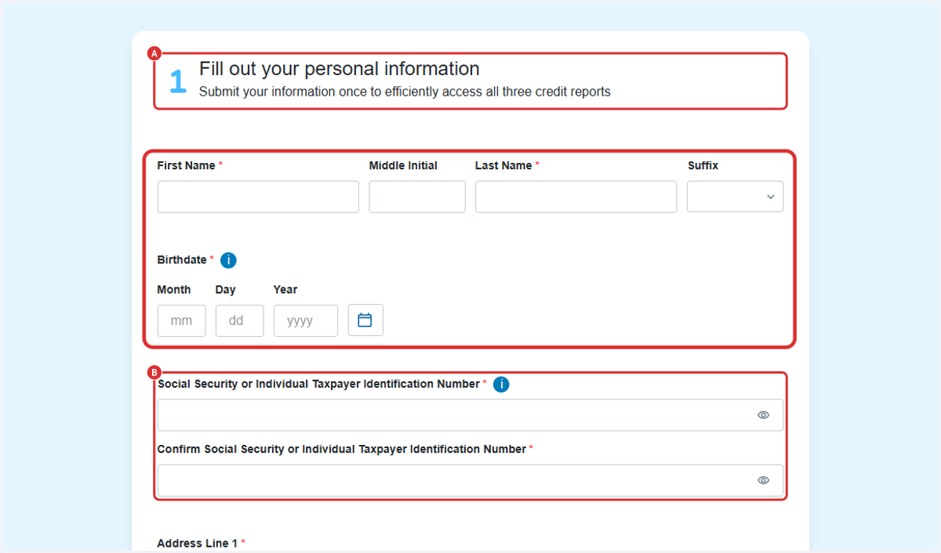Click the red annotation marker B
The image size is (941, 553).
[x=154, y=373]
